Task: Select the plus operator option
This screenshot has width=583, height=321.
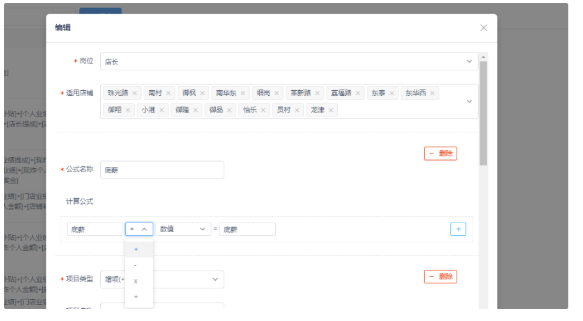Action: [139, 249]
